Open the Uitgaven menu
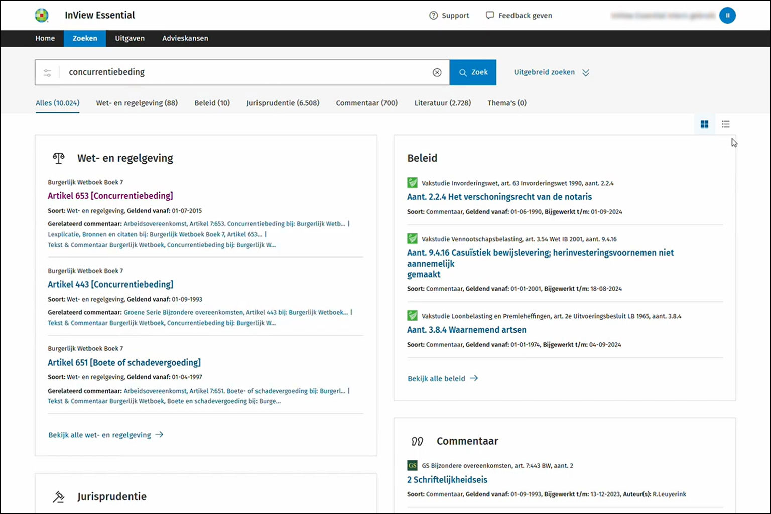Viewport: 771px width, 514px height. tap(130, 38)
